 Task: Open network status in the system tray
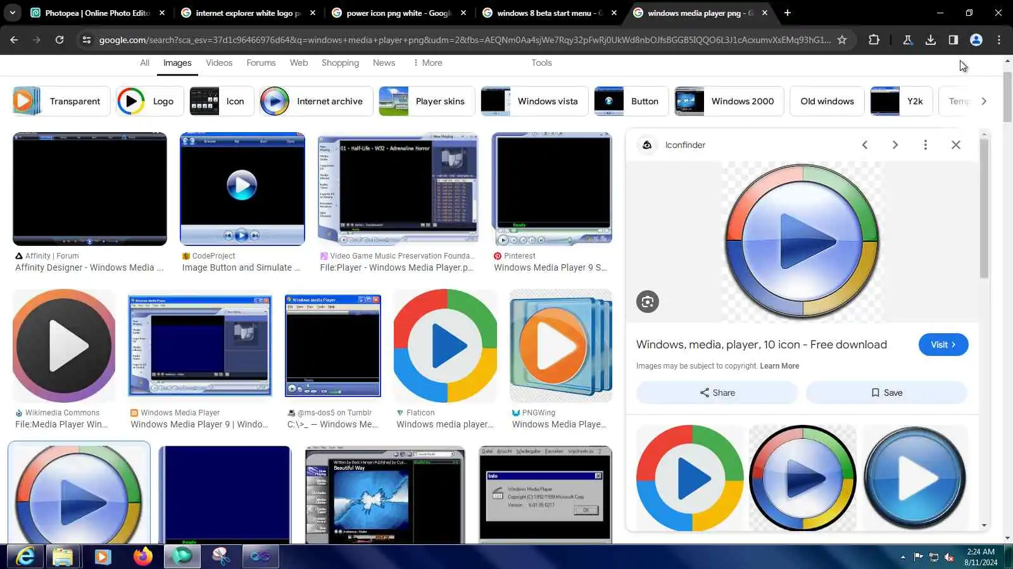[934, 557]
